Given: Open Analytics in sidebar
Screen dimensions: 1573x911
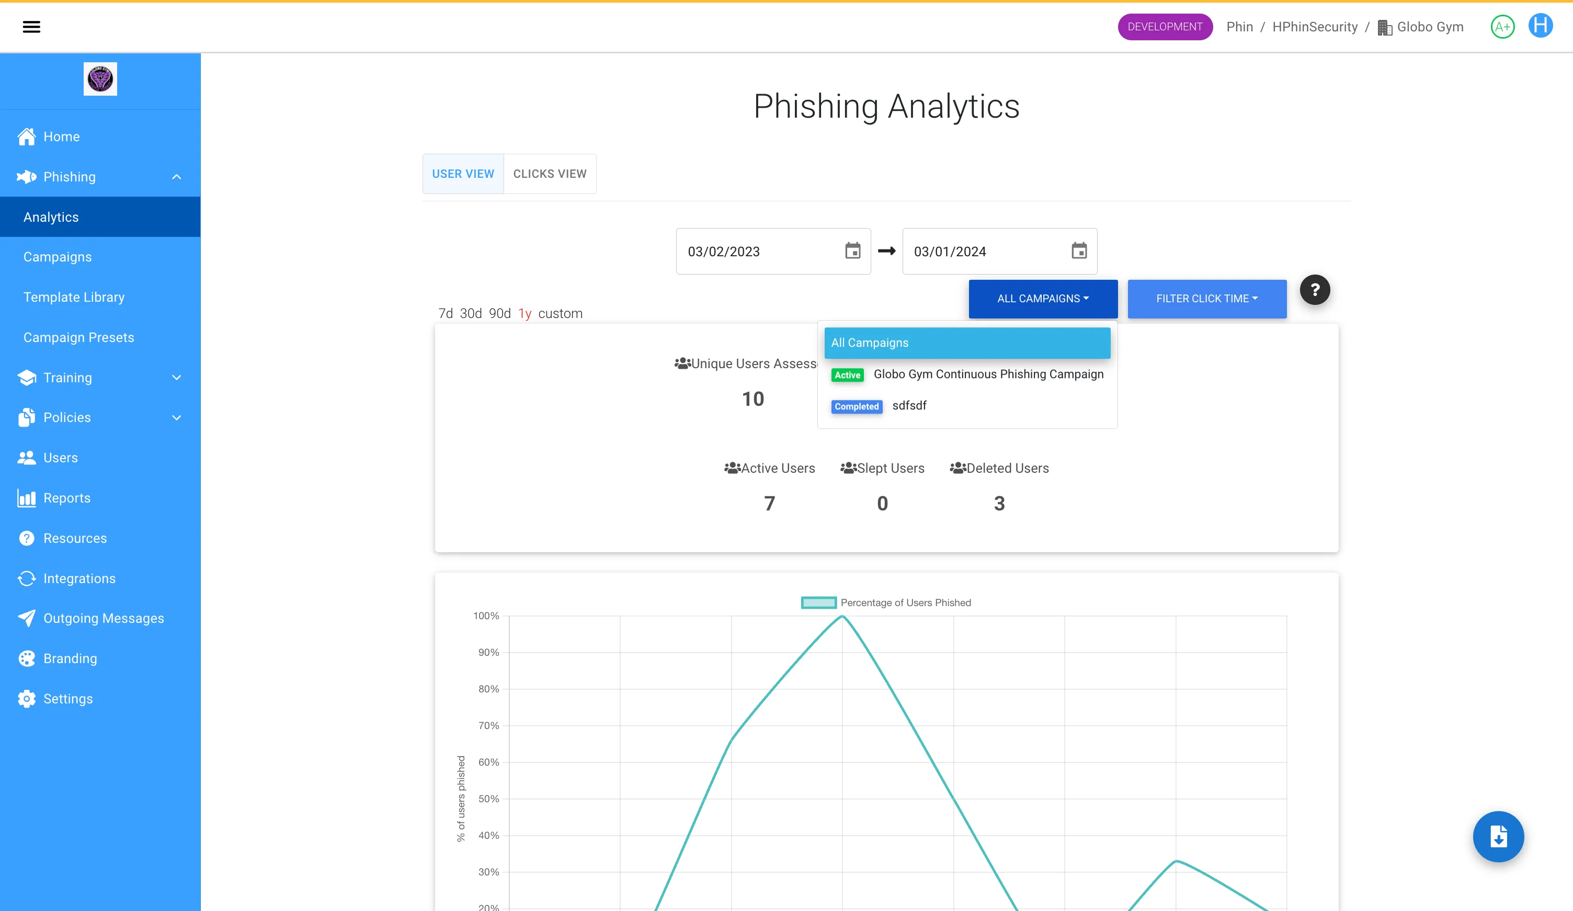Looking at the screenshot, I should pyautogui.click(x=100, y=217).
